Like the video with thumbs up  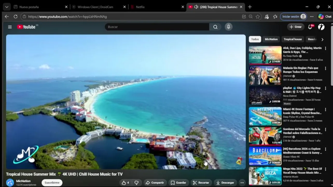(x=126, y=183)
